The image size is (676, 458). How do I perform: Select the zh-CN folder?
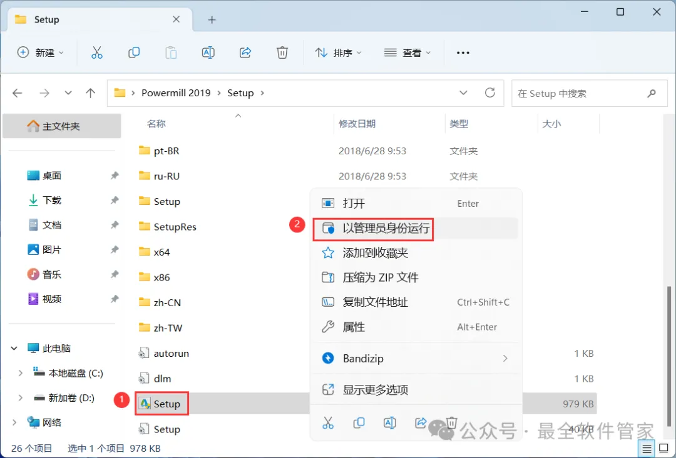[160, 302]
